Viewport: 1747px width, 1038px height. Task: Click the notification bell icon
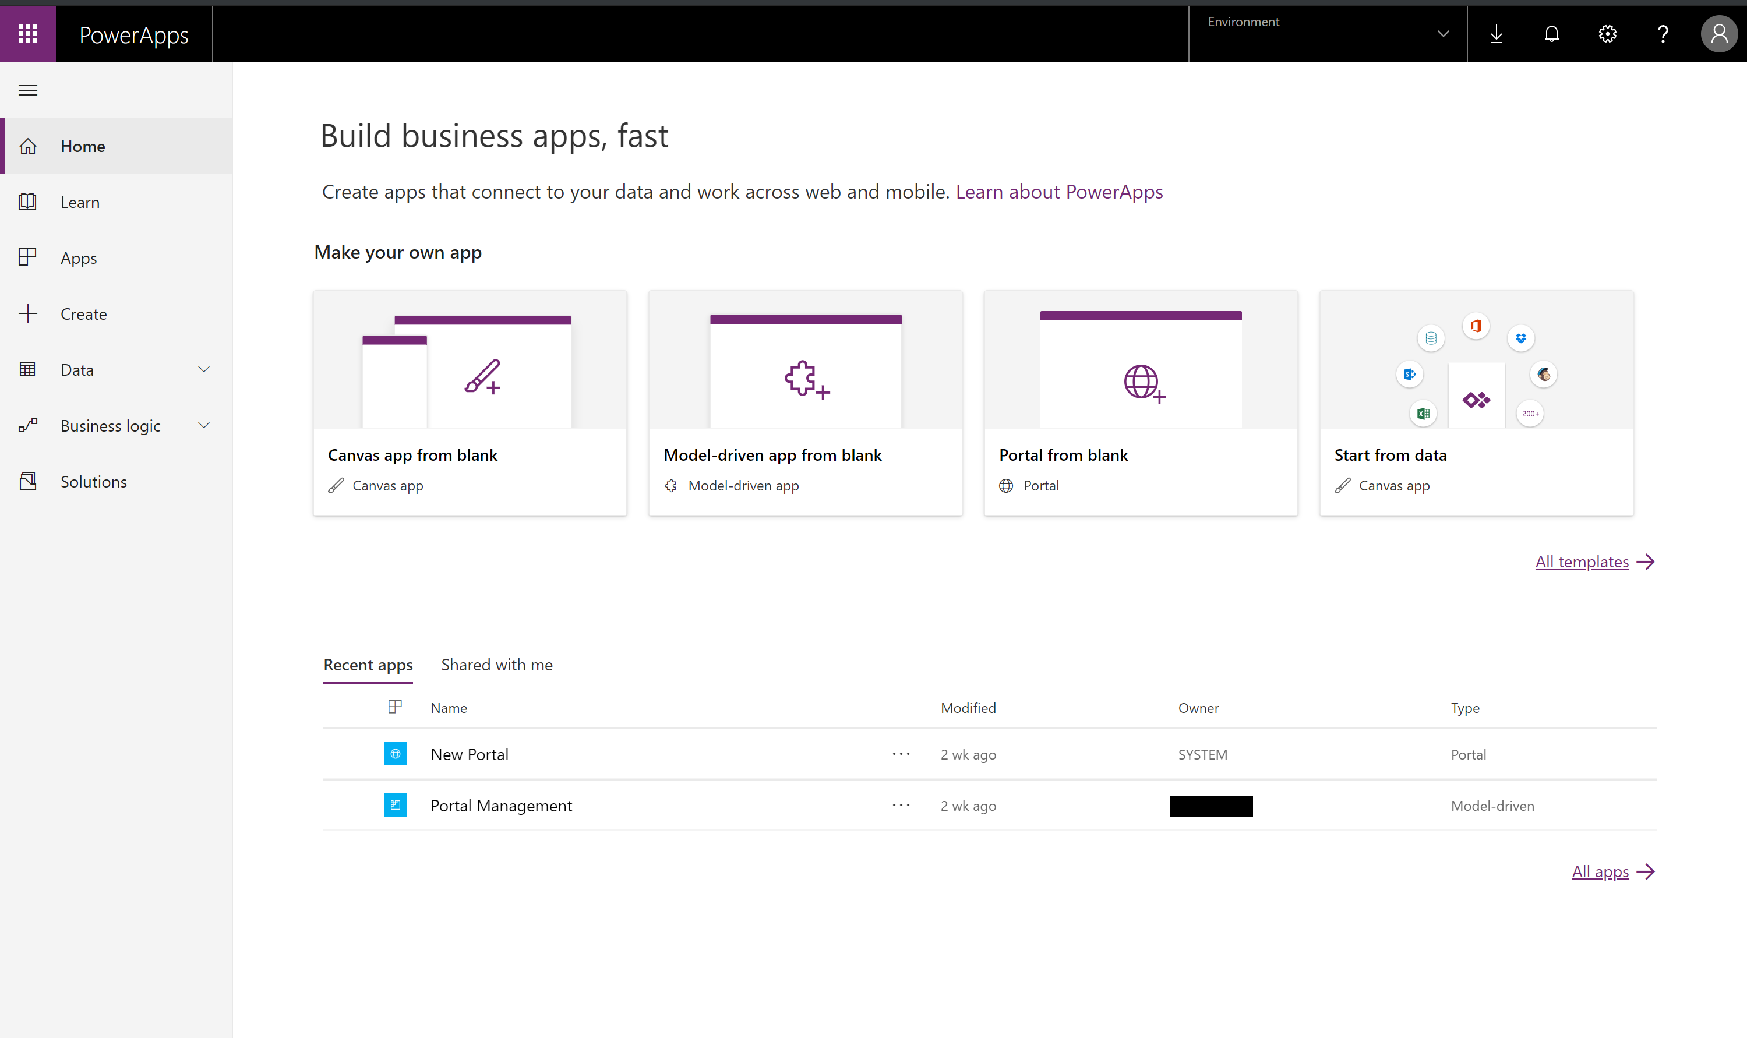[1552, 32]
